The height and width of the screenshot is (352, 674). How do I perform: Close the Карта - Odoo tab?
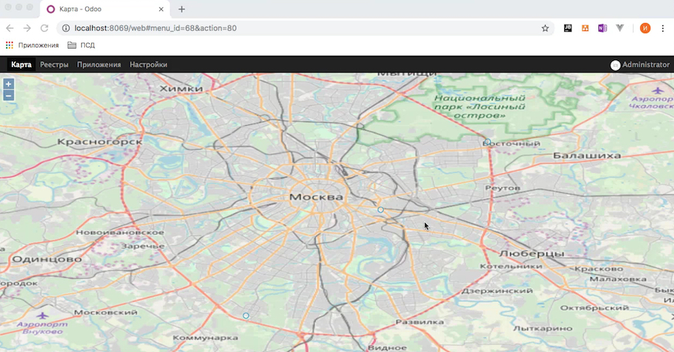[162, 9]
